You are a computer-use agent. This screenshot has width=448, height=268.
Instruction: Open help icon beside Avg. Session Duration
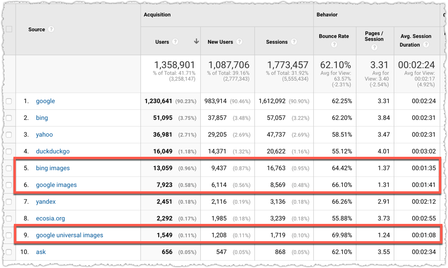(x=426, y=45)
